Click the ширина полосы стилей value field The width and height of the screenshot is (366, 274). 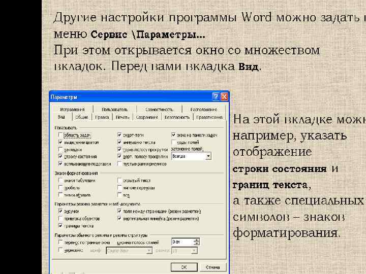click(x=182, y=242)
